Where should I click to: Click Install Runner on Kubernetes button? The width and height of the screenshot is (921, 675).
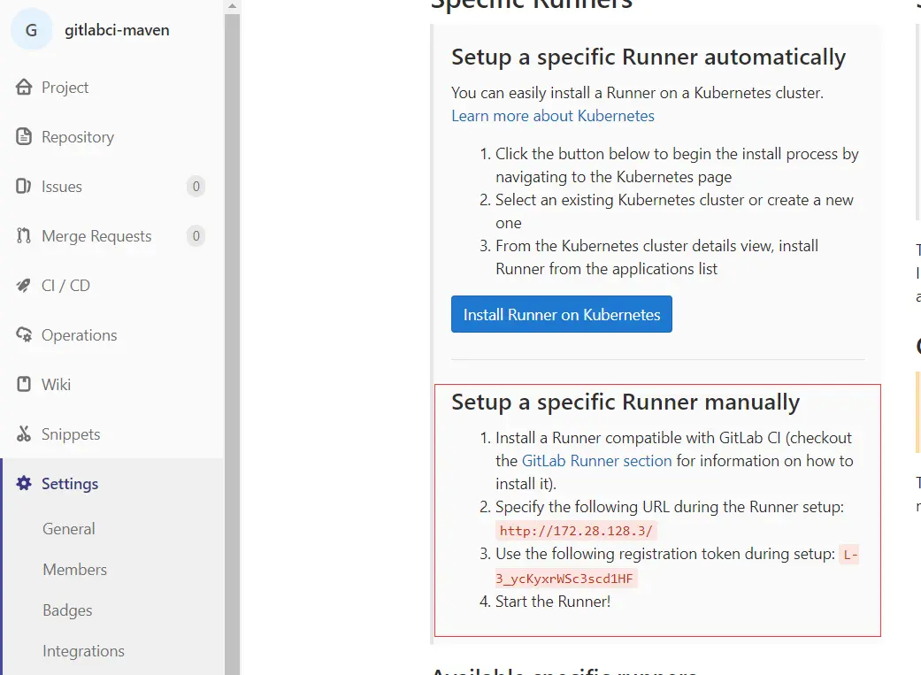(562, 314)
